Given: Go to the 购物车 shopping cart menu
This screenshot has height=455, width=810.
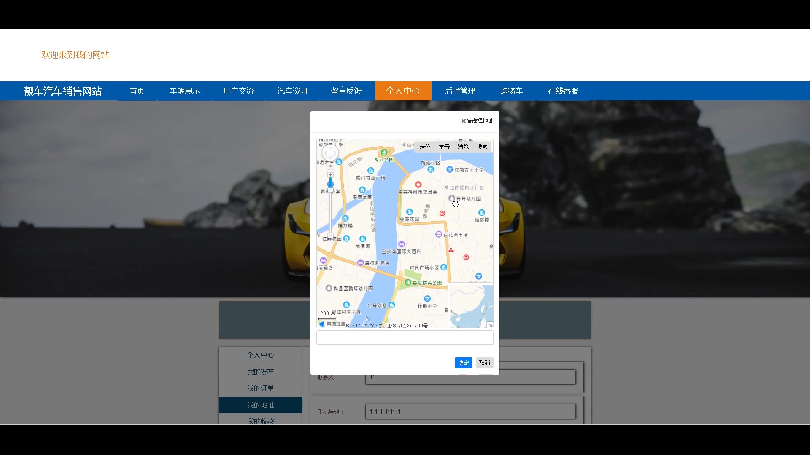Looking at the screenshot, I should click(x=511, y=91).
